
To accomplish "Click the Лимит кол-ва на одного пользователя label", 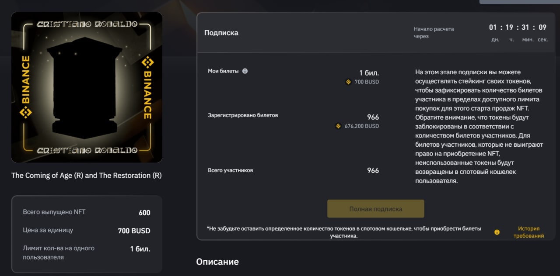I will pyautogui.click(x=59, y=252).
